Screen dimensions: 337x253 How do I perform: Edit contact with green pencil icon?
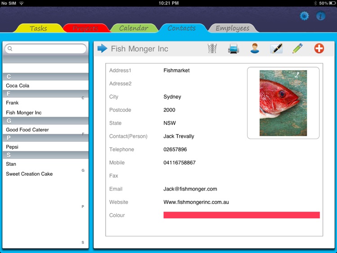[297, 49]
